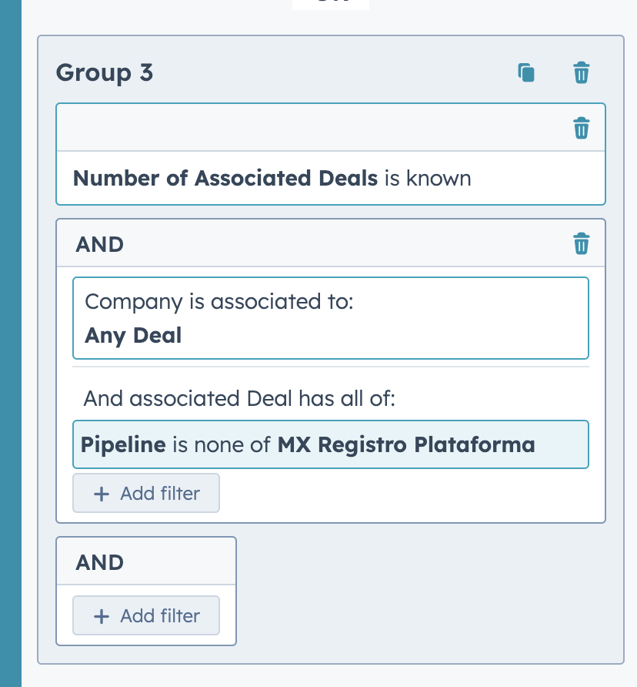
Task: Click the OR button at the top
Action: pyautogui.click(x=330, y=3)
